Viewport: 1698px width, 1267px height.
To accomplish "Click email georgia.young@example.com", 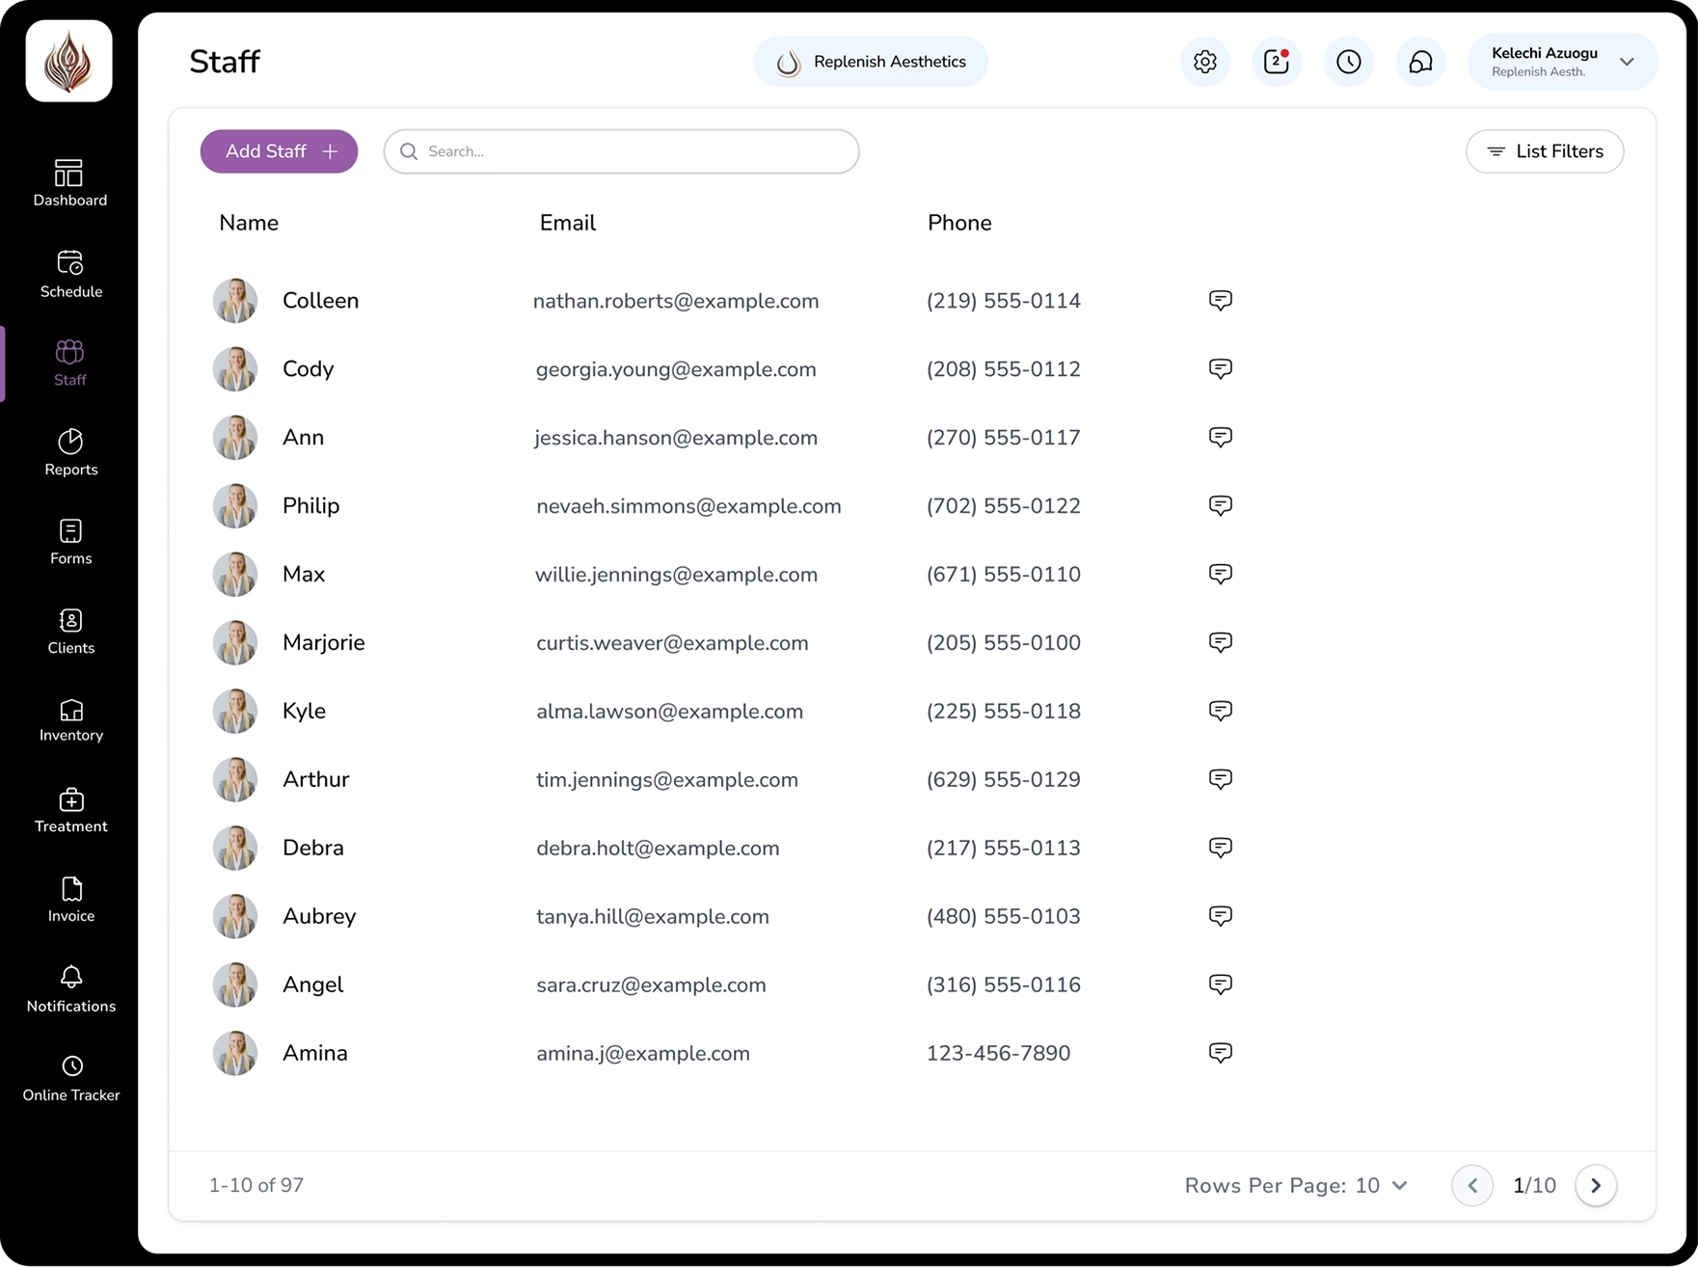I will tap(676, 369).
